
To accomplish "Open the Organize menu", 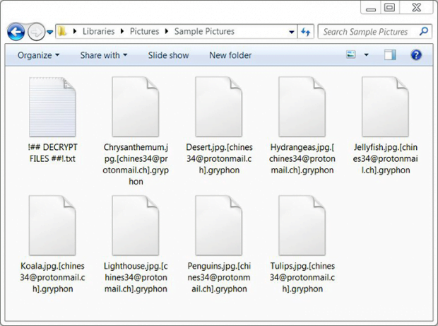I will [x=38, y=55].
